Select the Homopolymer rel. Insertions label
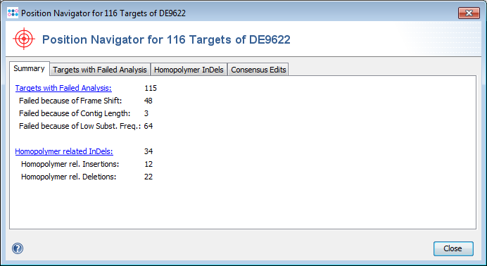Image resolution: width=487 pixels, height=266 pixels. pyautogui.click(x=70, y=164)
